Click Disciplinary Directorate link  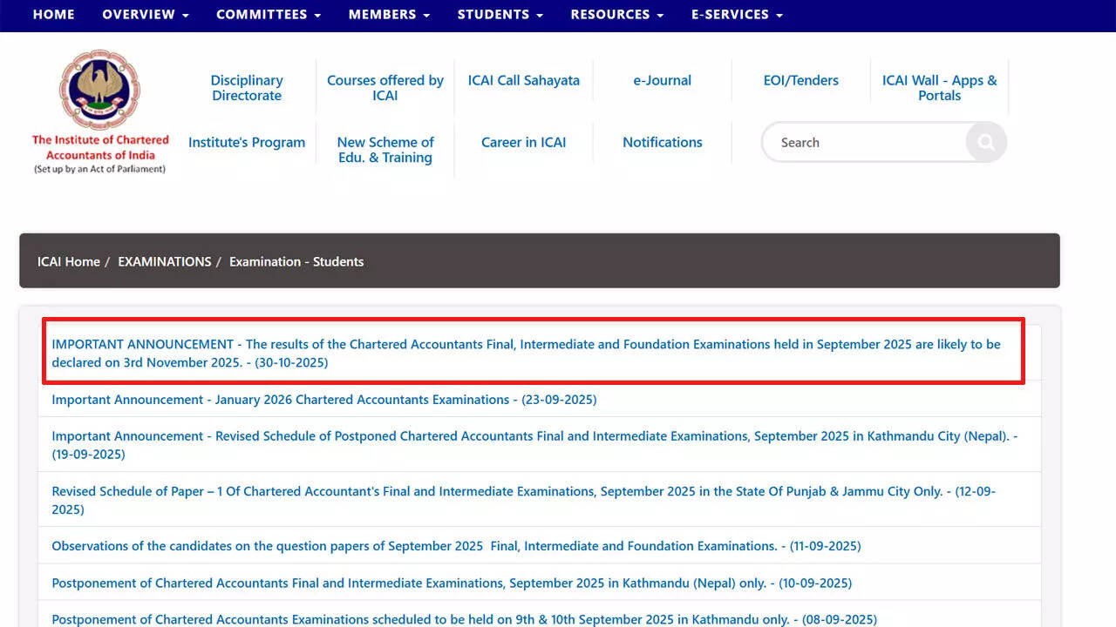247,88
